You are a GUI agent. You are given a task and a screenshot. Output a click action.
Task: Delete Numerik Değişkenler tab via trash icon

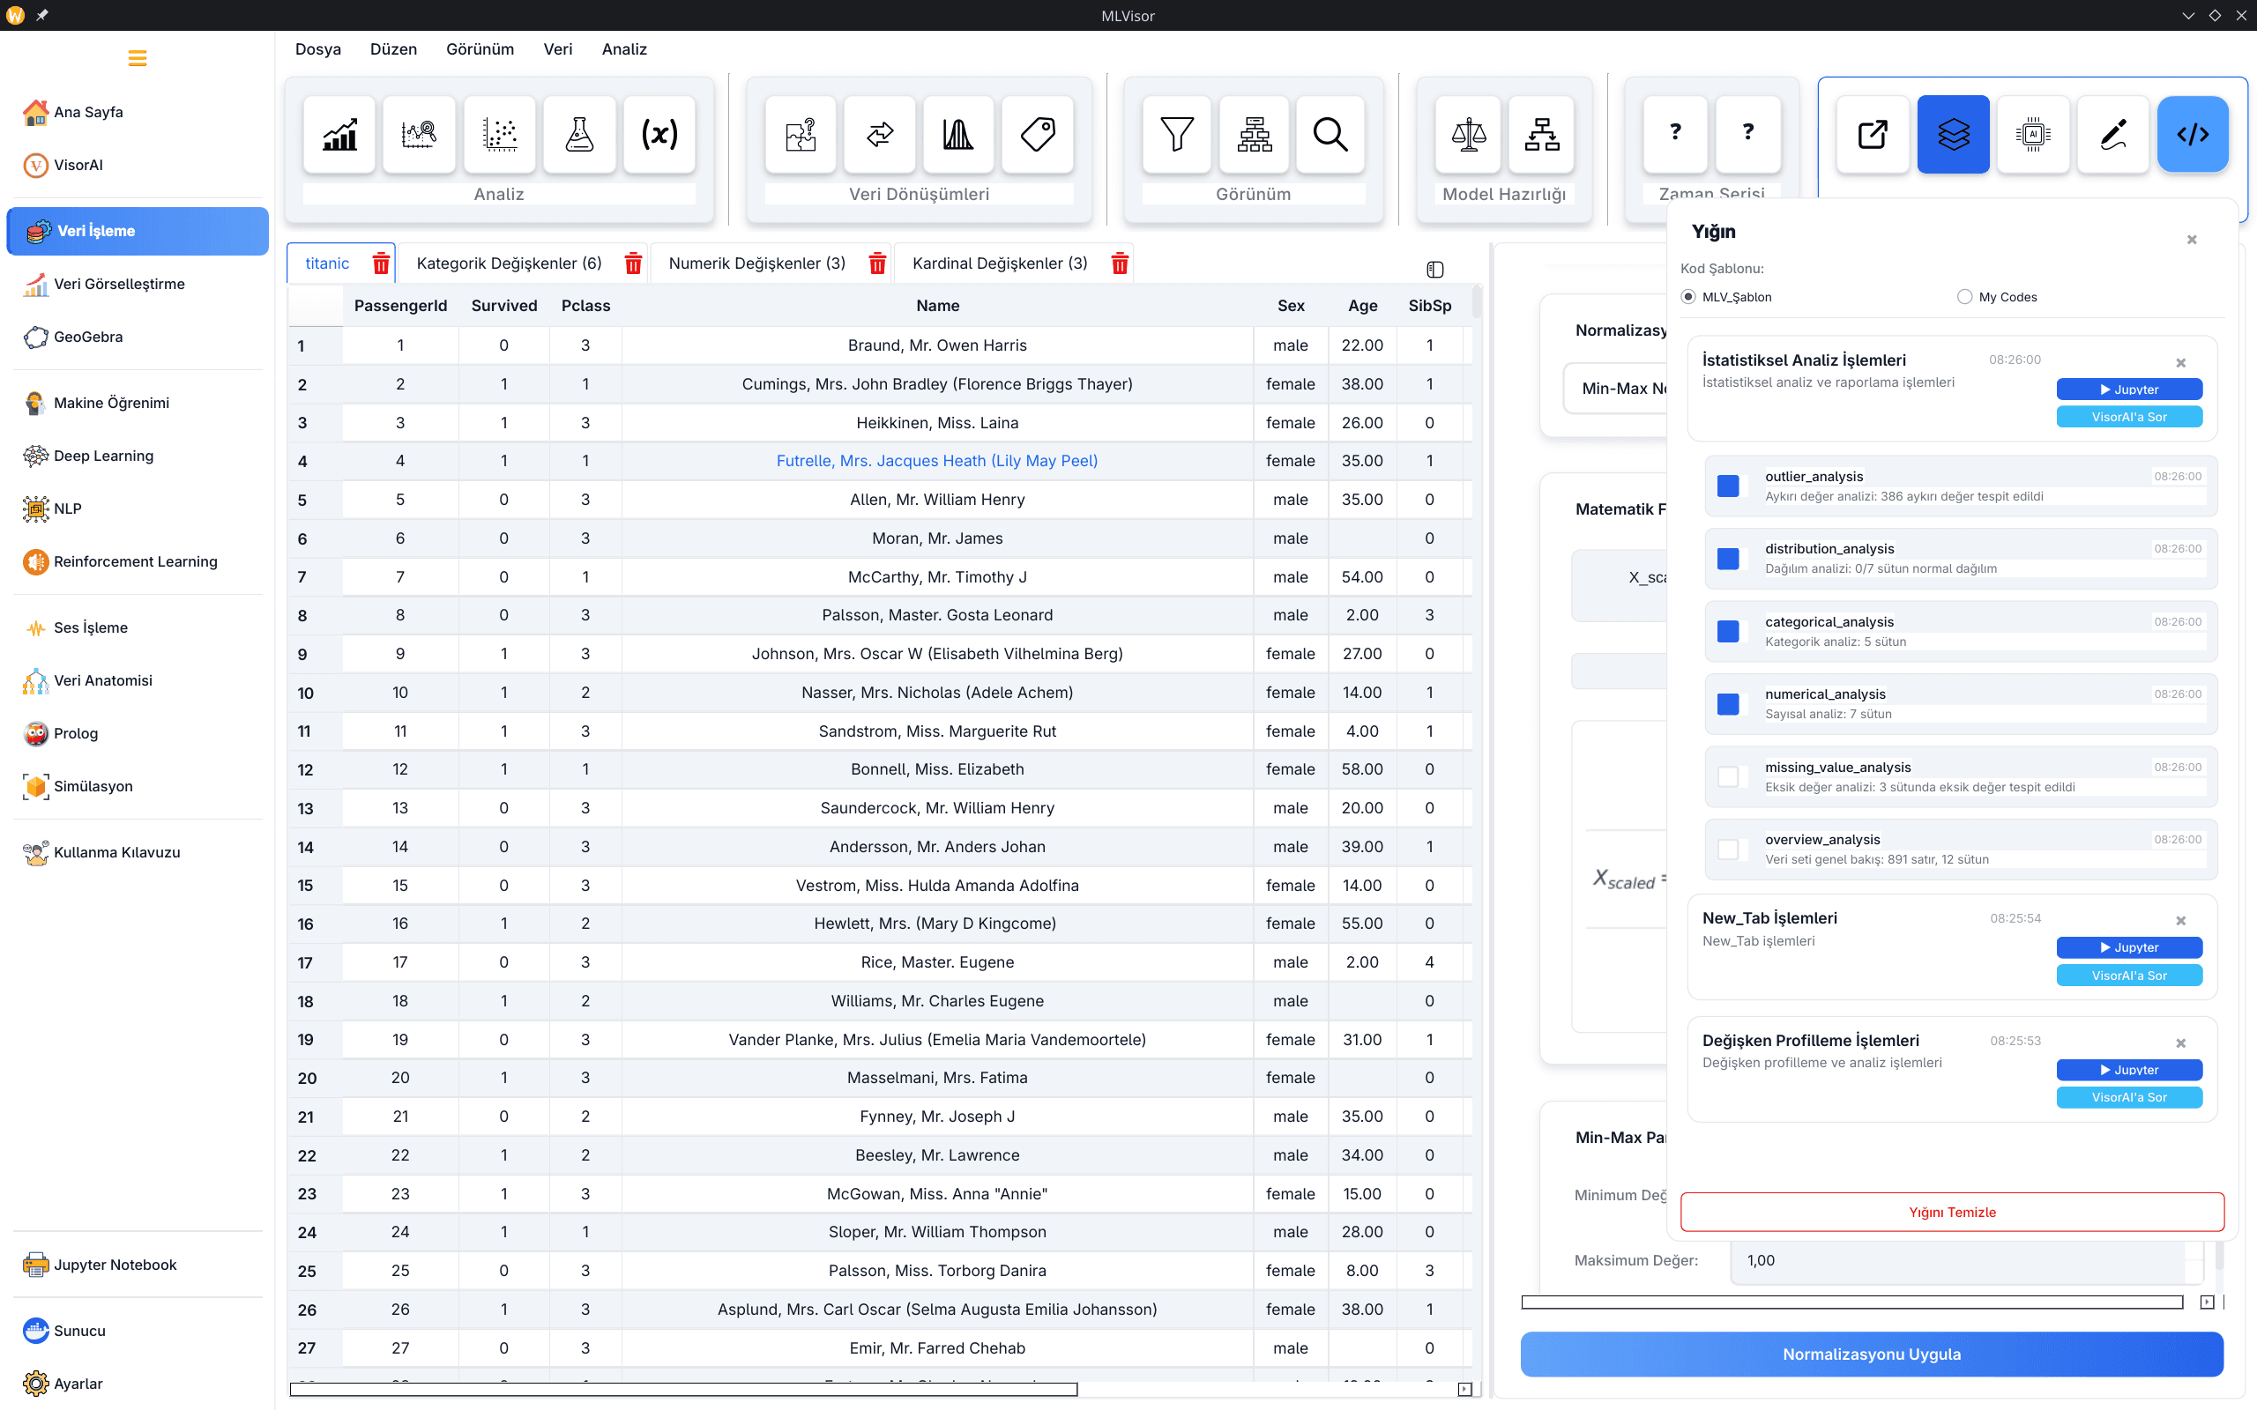876,263
